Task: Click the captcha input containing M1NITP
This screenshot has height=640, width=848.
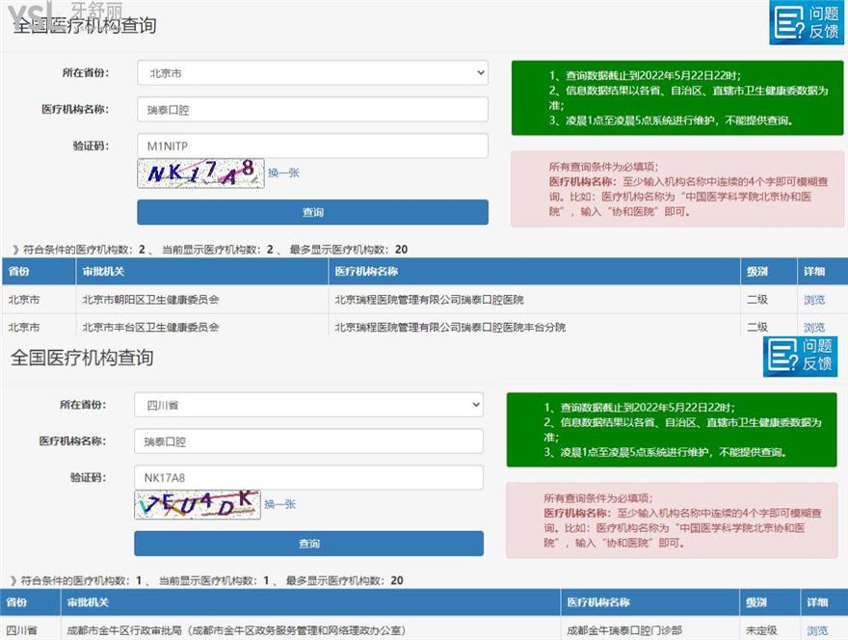Action: pos(312,146)
